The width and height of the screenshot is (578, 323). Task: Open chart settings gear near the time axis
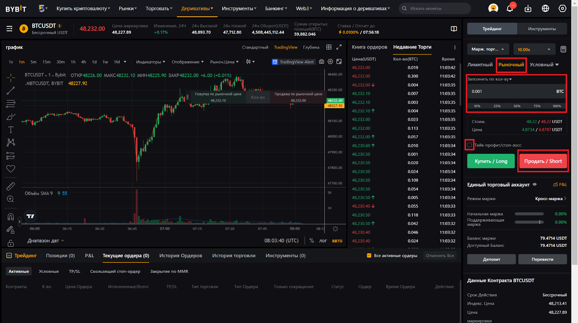(x=335, y=229)
